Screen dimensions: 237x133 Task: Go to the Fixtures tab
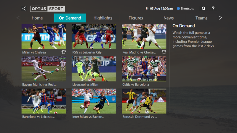pos(136,18)
